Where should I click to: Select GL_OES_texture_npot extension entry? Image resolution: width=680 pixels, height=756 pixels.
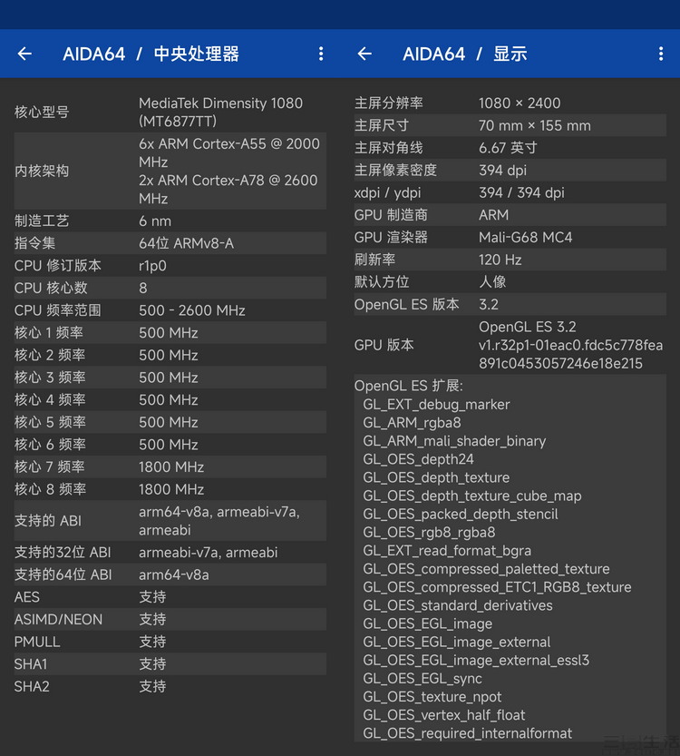point(432,697)
